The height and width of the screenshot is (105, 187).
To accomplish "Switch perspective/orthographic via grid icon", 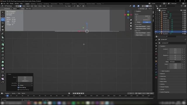I will (131, 29).
